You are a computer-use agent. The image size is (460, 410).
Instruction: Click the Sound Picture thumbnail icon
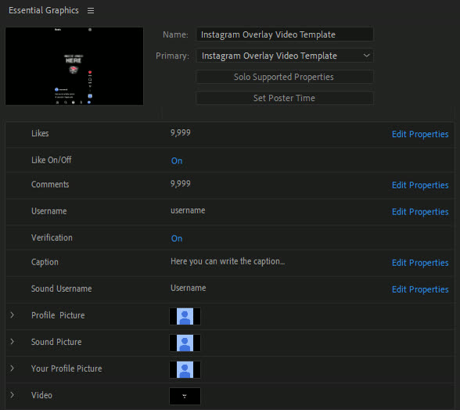[x=185, y=343]
